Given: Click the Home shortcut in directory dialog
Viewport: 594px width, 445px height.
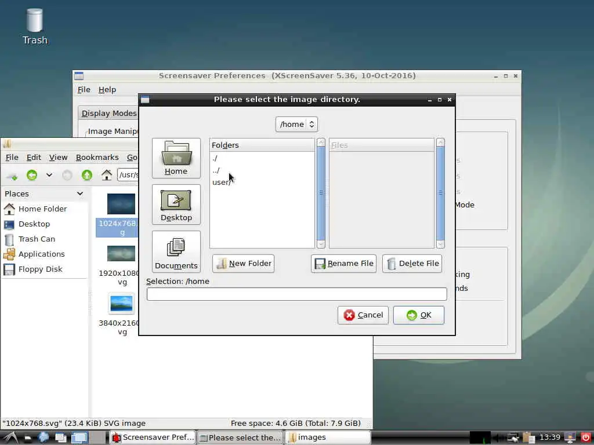Looking at the screenshot, I should point(176,158).
